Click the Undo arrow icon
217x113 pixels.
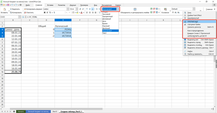point(12,5)
